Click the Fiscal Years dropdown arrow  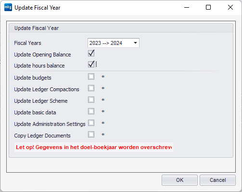click(x=135, y=43)
